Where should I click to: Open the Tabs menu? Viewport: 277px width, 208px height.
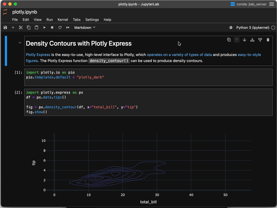point(77,20)
